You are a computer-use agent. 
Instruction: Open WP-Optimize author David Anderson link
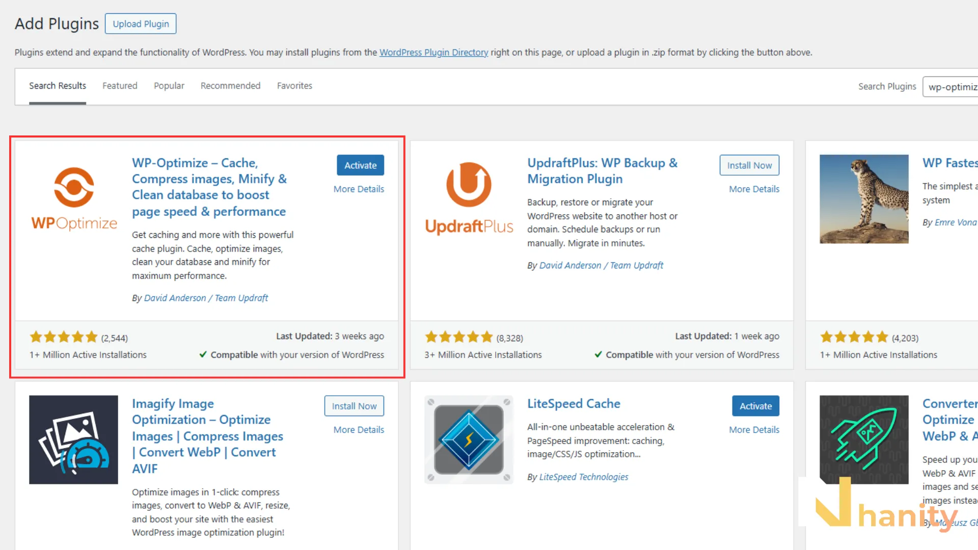coord(206,298)
